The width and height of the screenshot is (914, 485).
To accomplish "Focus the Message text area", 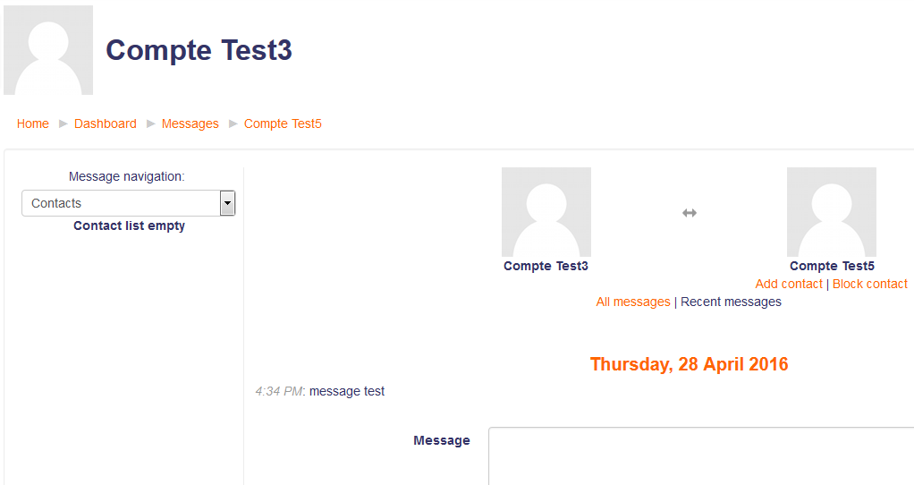I will click(701, 455).
